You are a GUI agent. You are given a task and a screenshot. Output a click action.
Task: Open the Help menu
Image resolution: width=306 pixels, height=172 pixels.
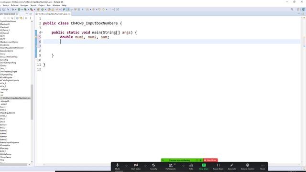coord(64,5)
